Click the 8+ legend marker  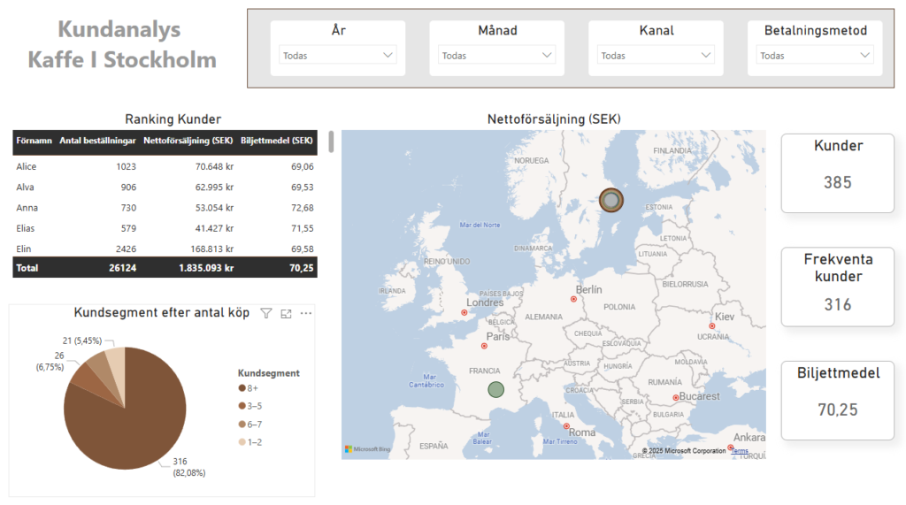[x=242, y=389]
